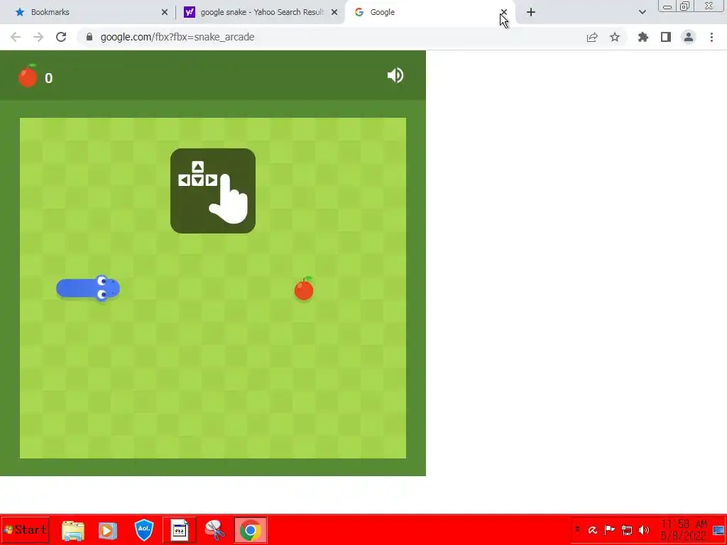View site information lock icon
The width and height of the screenshot is (727, 545).
(89, 37)
